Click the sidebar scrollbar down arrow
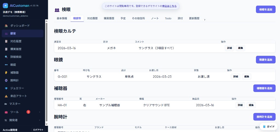Screen dimensions: 280x132 46,124
